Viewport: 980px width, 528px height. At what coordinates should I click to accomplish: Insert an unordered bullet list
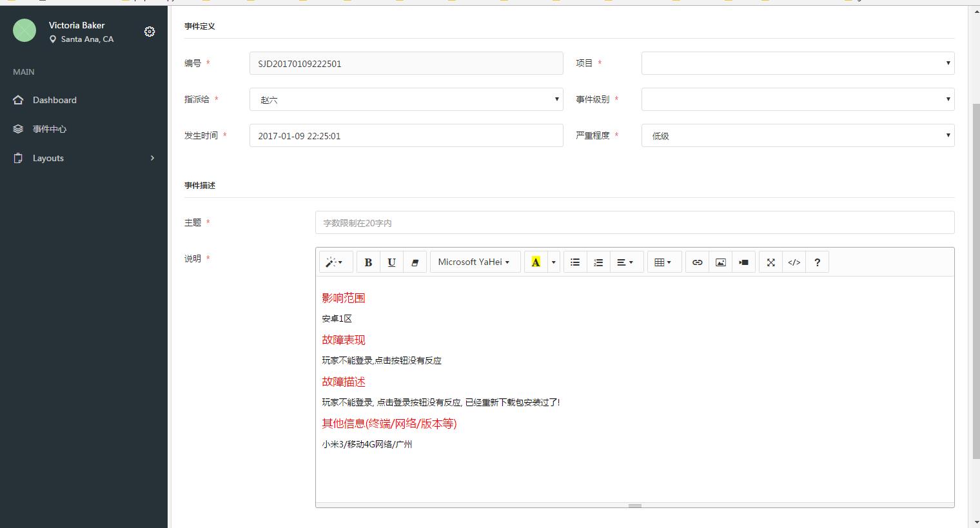click(x=575, y=262)
